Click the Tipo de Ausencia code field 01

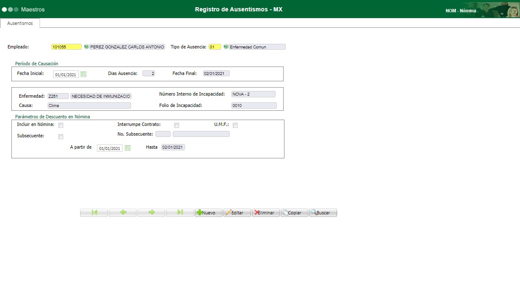pyautogui.click(x=215, y=47)
